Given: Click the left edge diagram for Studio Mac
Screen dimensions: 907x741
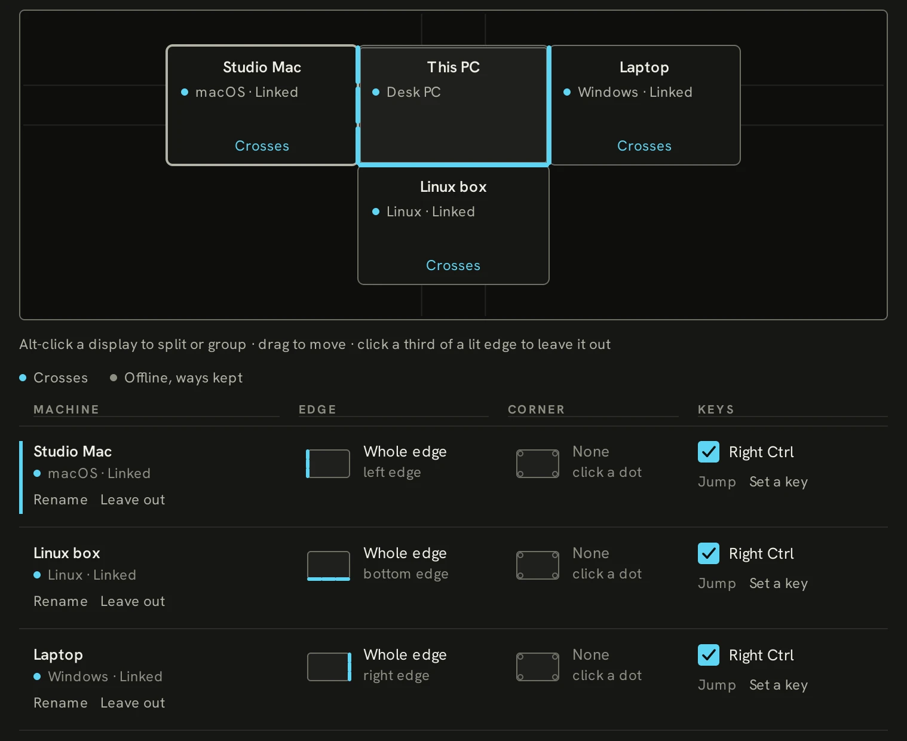Looking at the screenshot, I should (x=328, y=464).
